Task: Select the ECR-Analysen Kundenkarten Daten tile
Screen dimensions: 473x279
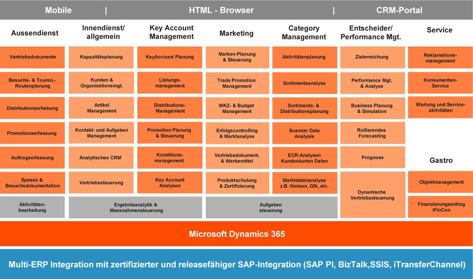Action: pos(305,158)
